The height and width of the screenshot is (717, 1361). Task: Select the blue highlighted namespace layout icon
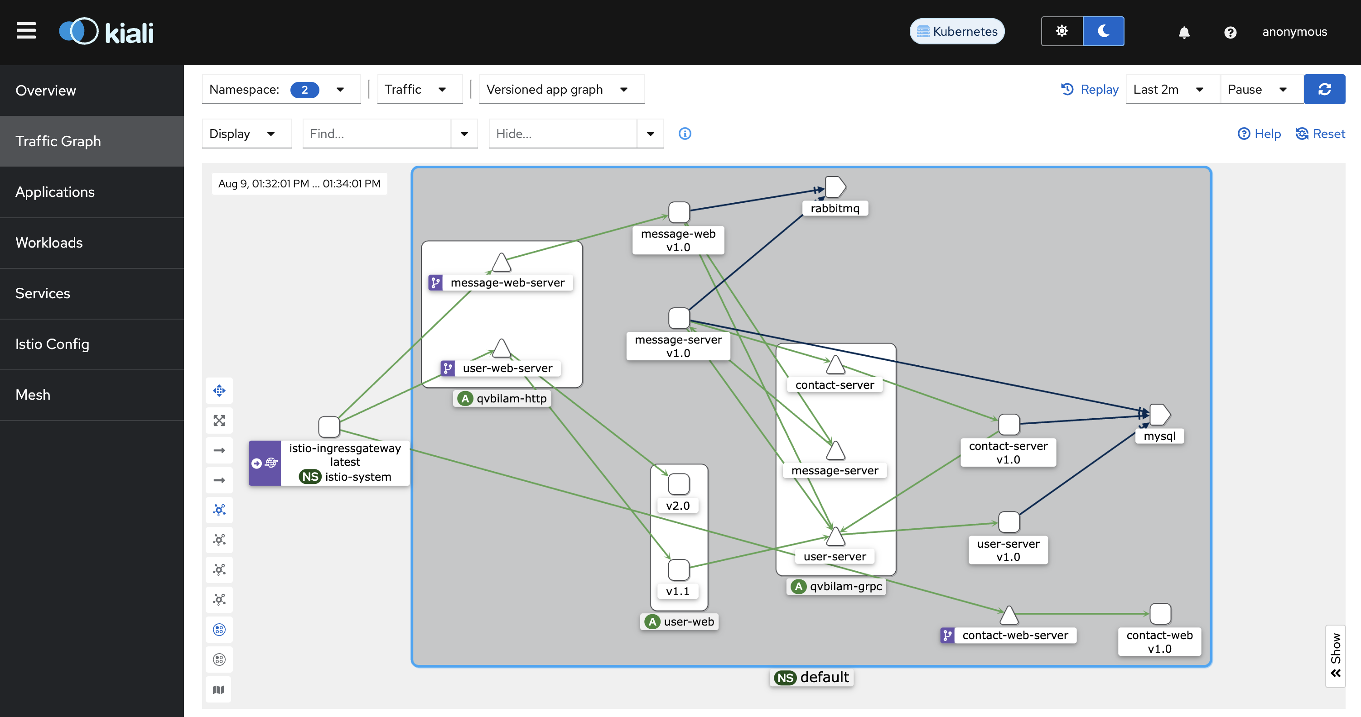(x=219, y=629)
